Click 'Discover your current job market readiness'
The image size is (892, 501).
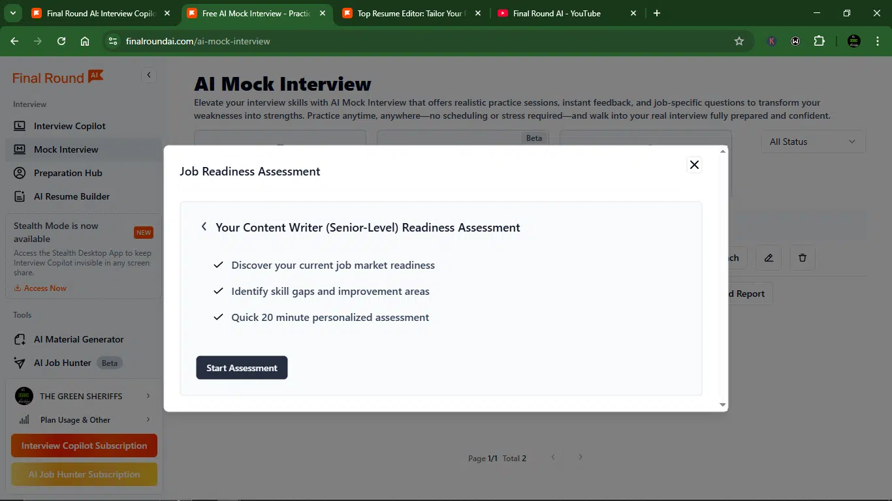click(x=333, y=266)
